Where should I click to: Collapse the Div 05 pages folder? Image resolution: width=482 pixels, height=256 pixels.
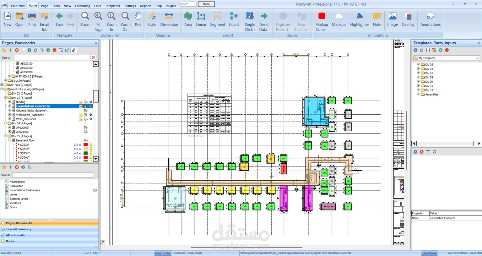coord(6,136)
